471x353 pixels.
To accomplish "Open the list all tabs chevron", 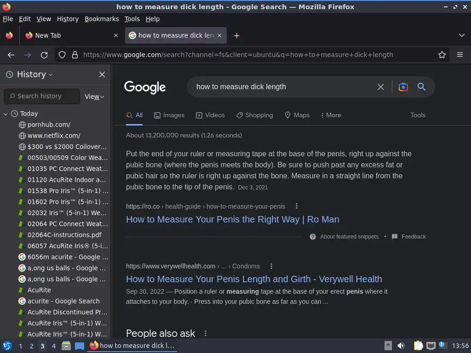I will click(x=462, y=35).
